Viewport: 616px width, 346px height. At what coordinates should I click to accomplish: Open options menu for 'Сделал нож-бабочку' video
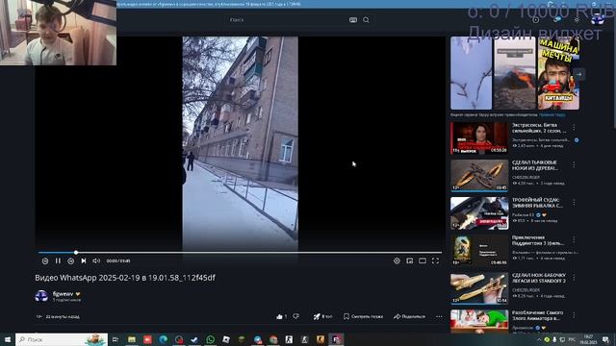[x=574, y=277]
